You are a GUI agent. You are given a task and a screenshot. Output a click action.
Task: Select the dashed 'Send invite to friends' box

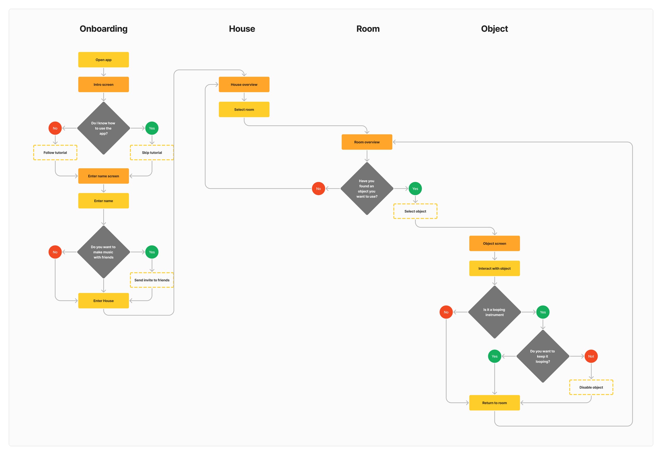(152, 280)
